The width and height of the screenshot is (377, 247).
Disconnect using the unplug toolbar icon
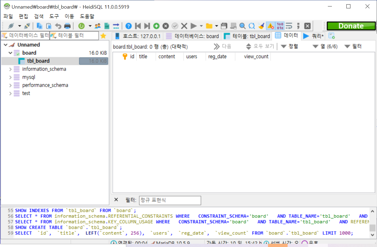(x=27, y=26)
